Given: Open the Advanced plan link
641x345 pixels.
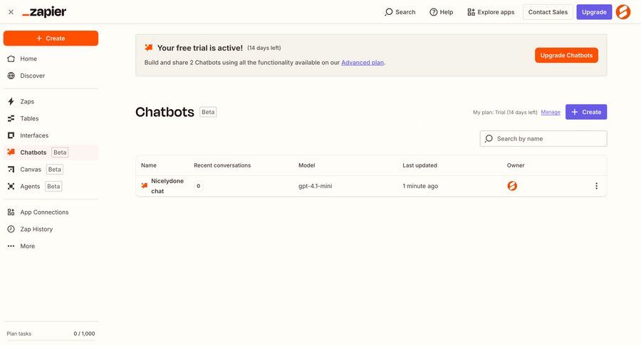Looking at the screenshot, I should pyautogui.click(x=363, y=63).
